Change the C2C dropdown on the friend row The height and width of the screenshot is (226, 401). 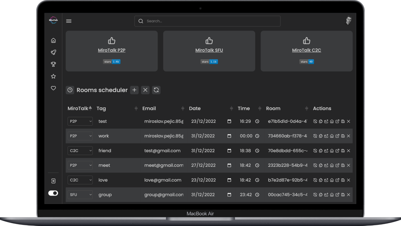coord(80,150)
